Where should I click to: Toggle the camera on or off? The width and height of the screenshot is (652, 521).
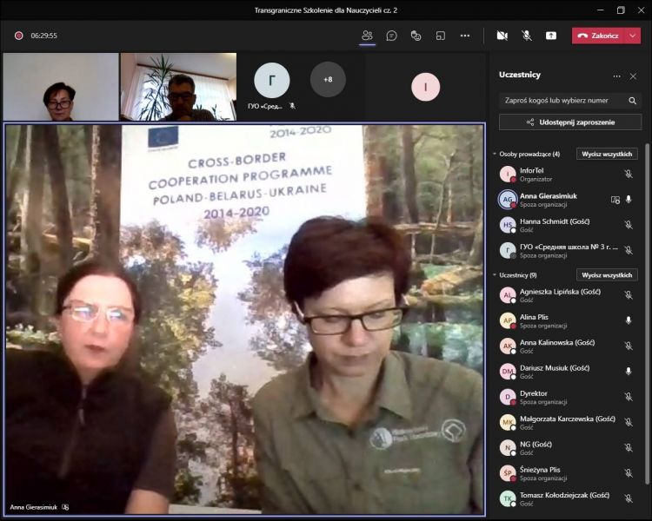[x=502, y=36]
